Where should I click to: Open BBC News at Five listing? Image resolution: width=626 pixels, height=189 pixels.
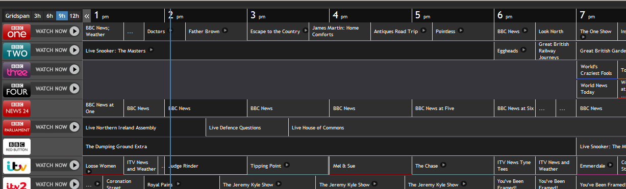click(x=453, y=108)
